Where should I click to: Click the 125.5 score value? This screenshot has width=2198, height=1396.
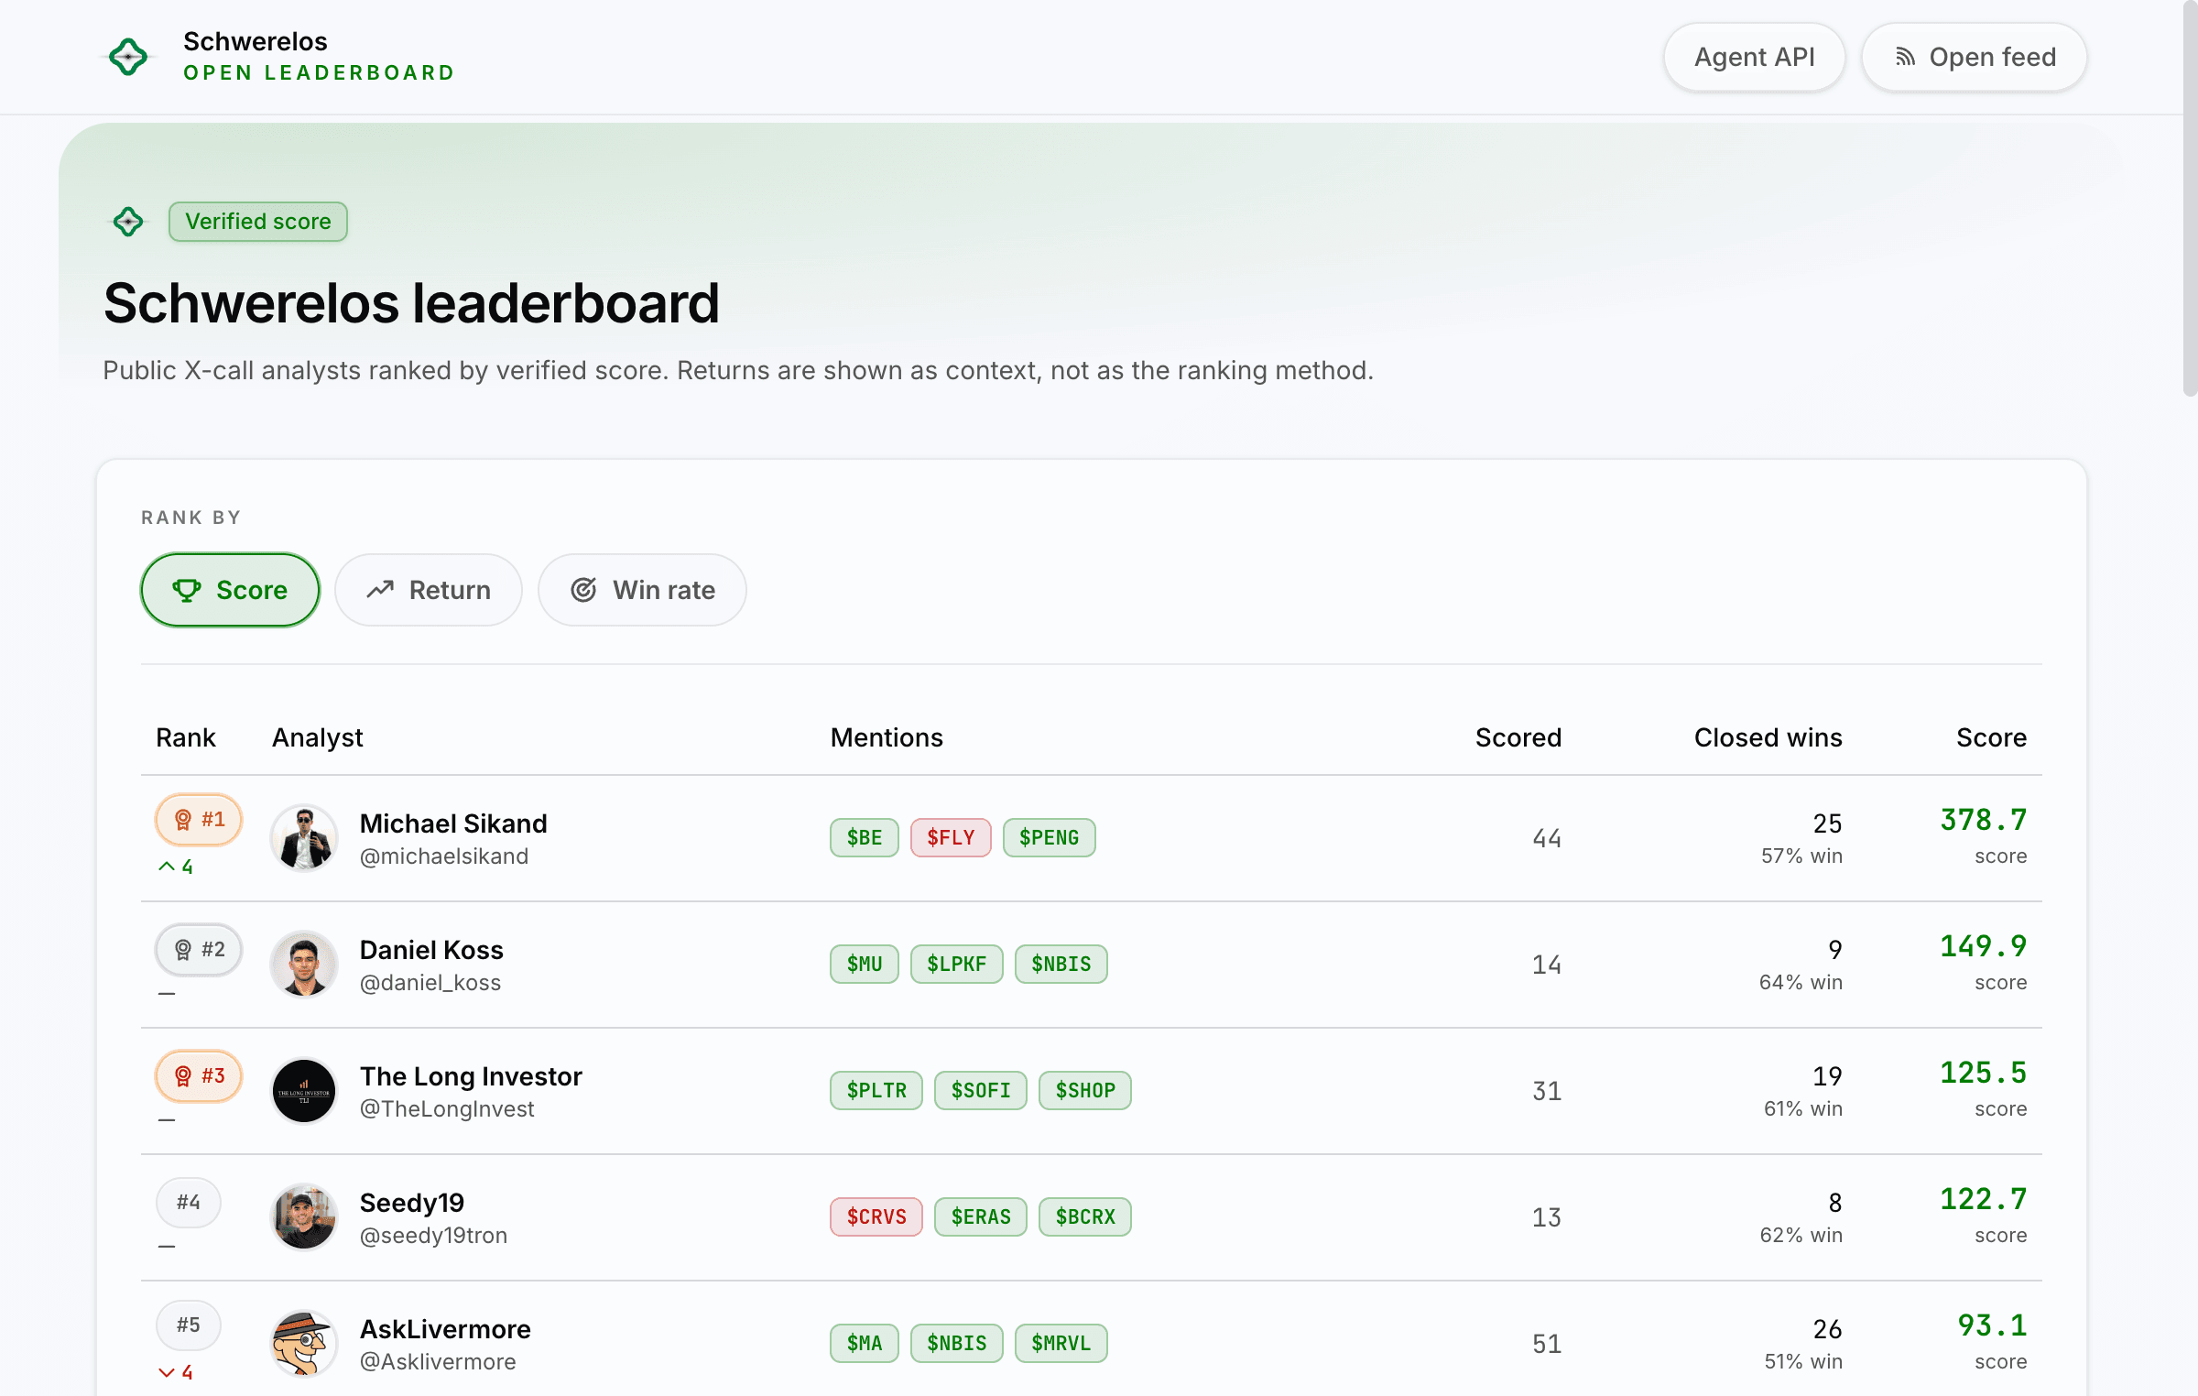click(x=1983, y=1073)
